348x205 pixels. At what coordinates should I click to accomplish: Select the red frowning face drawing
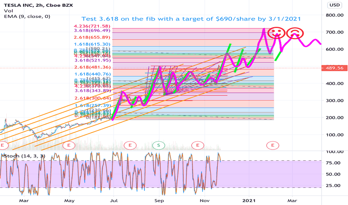295,33
